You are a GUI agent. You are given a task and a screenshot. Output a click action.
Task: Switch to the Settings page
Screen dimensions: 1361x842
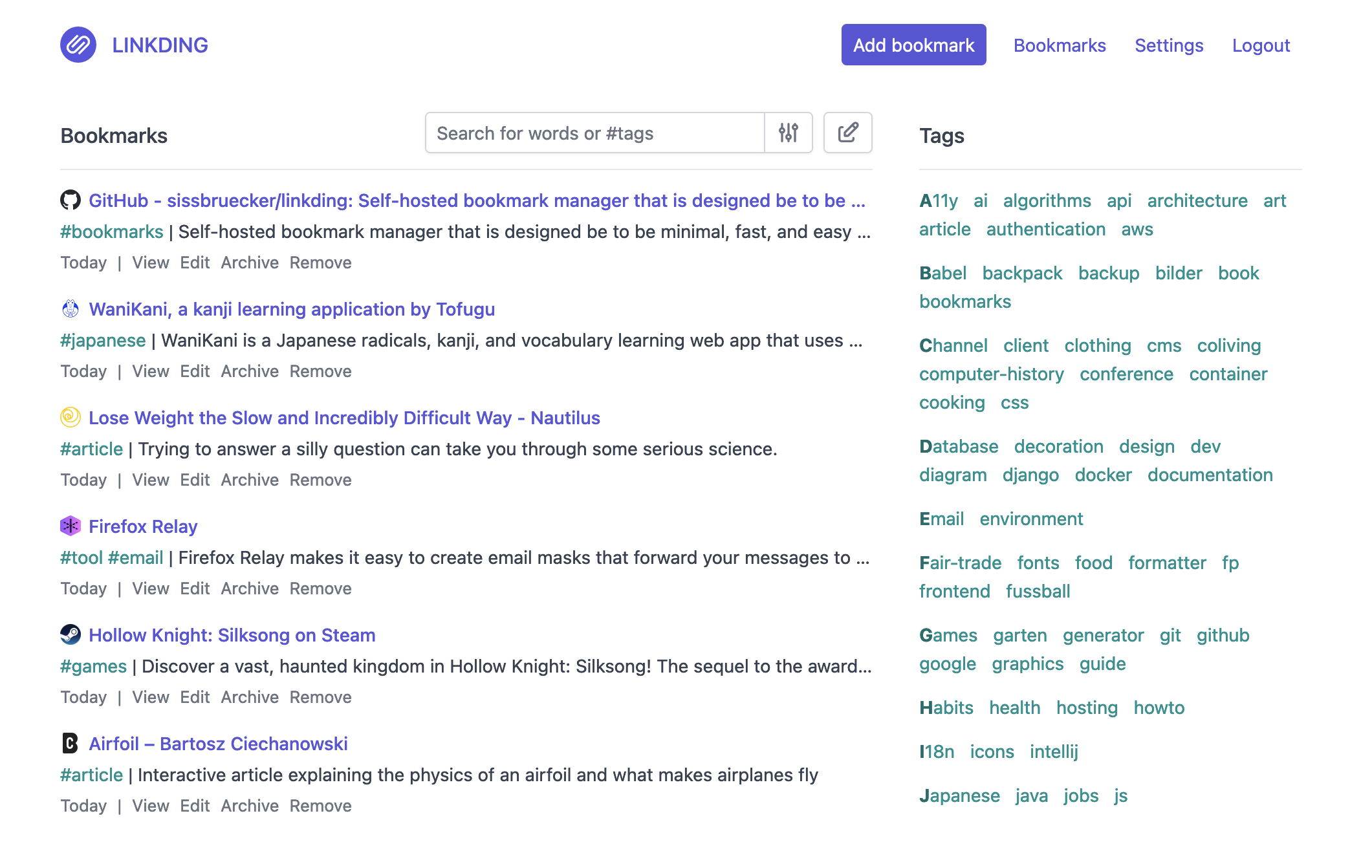1168,45
